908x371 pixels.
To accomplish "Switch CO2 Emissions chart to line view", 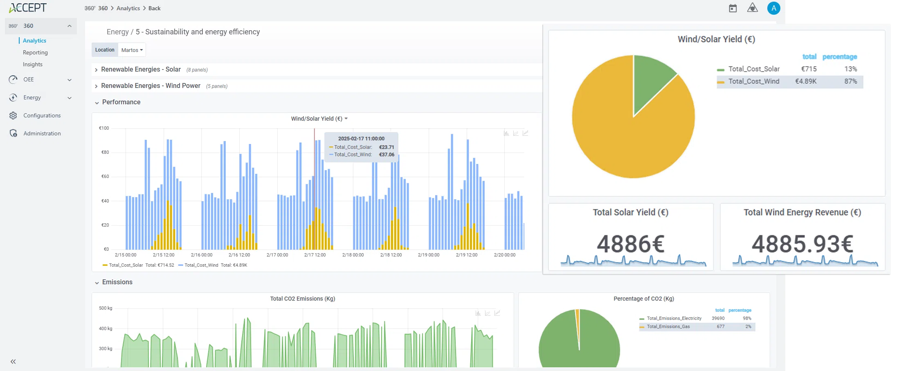I will tap(497, 313).
